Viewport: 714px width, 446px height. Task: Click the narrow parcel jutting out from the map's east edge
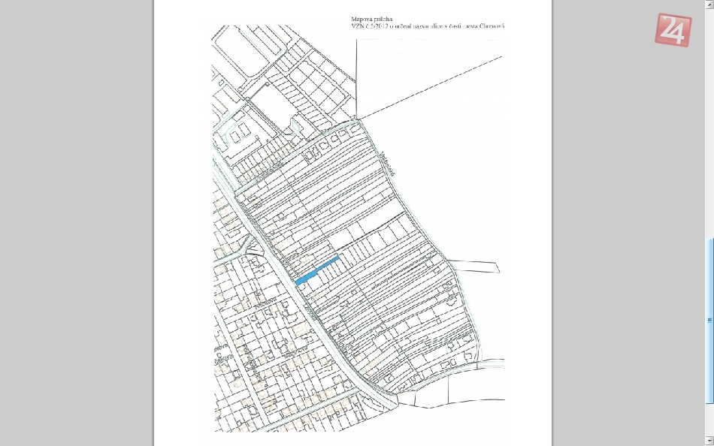click(473, 266)
